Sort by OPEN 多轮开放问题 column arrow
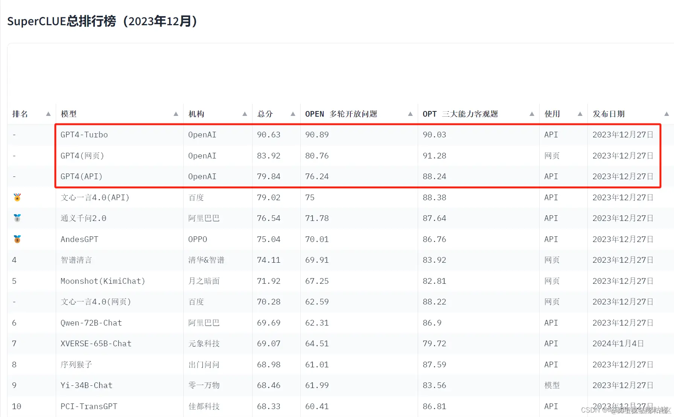This screenshot has width=674, height=417. pyautogui.click(x=410, y=114)
